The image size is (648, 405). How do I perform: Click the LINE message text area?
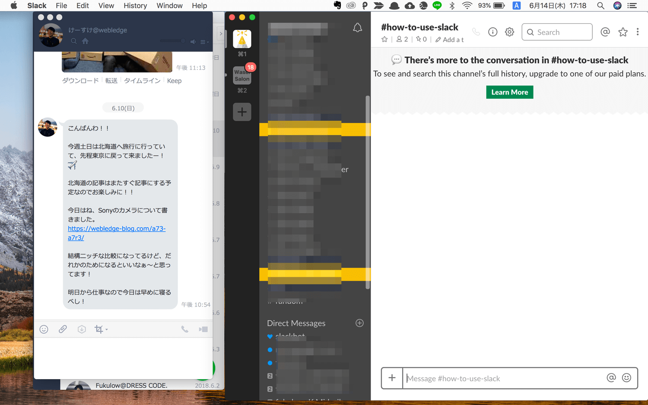click(x=123, y=358)
